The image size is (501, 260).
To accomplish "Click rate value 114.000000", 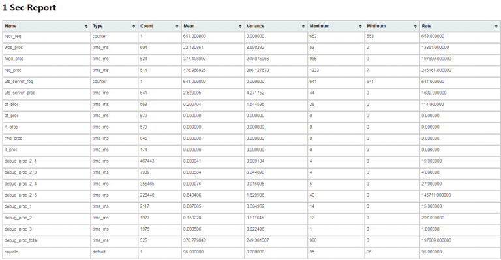I will tap(433, 105).
